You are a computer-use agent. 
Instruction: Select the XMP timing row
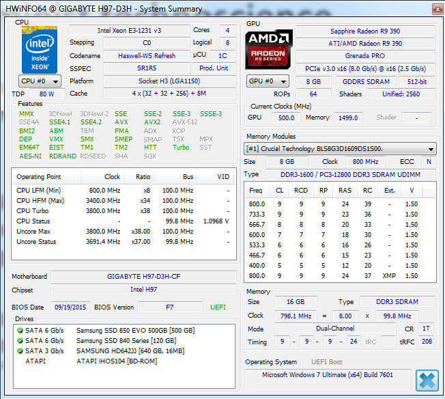[x=340, y=275]
